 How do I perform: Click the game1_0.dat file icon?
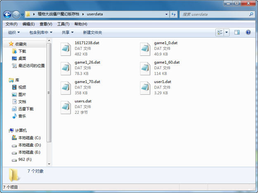(145, 49)
